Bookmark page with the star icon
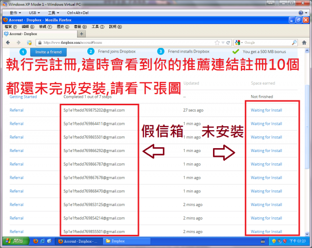 [x=217, y=42]
